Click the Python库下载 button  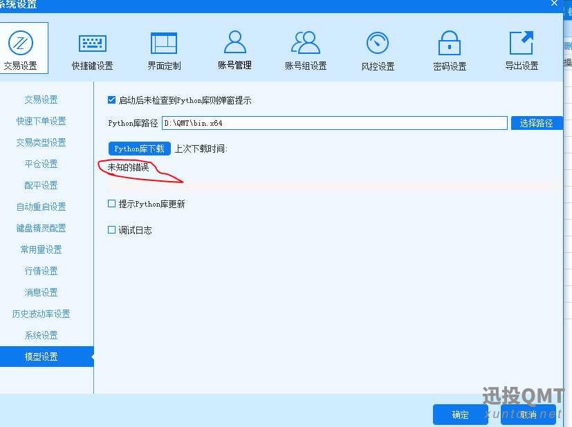click(139, 149)
